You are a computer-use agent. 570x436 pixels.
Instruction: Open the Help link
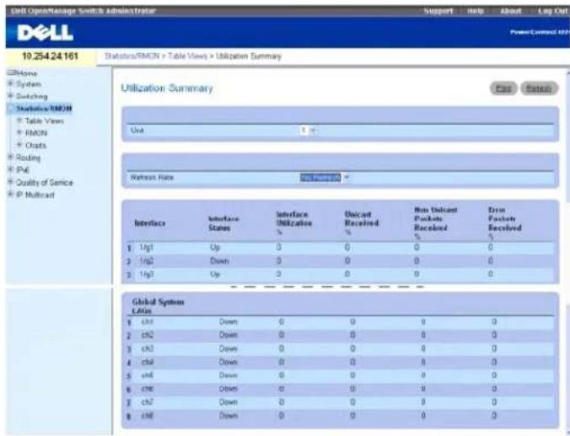[475, 11]
